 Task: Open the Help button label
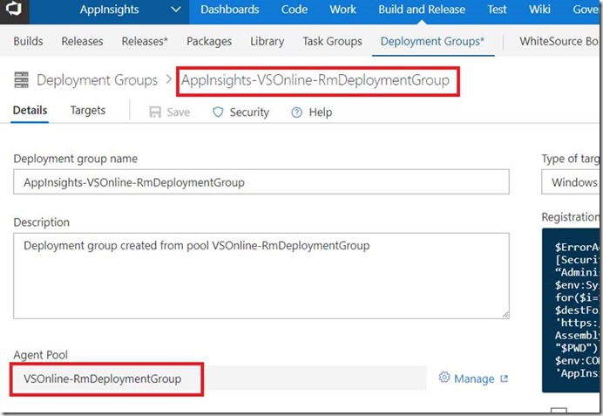tap(321, 112)
